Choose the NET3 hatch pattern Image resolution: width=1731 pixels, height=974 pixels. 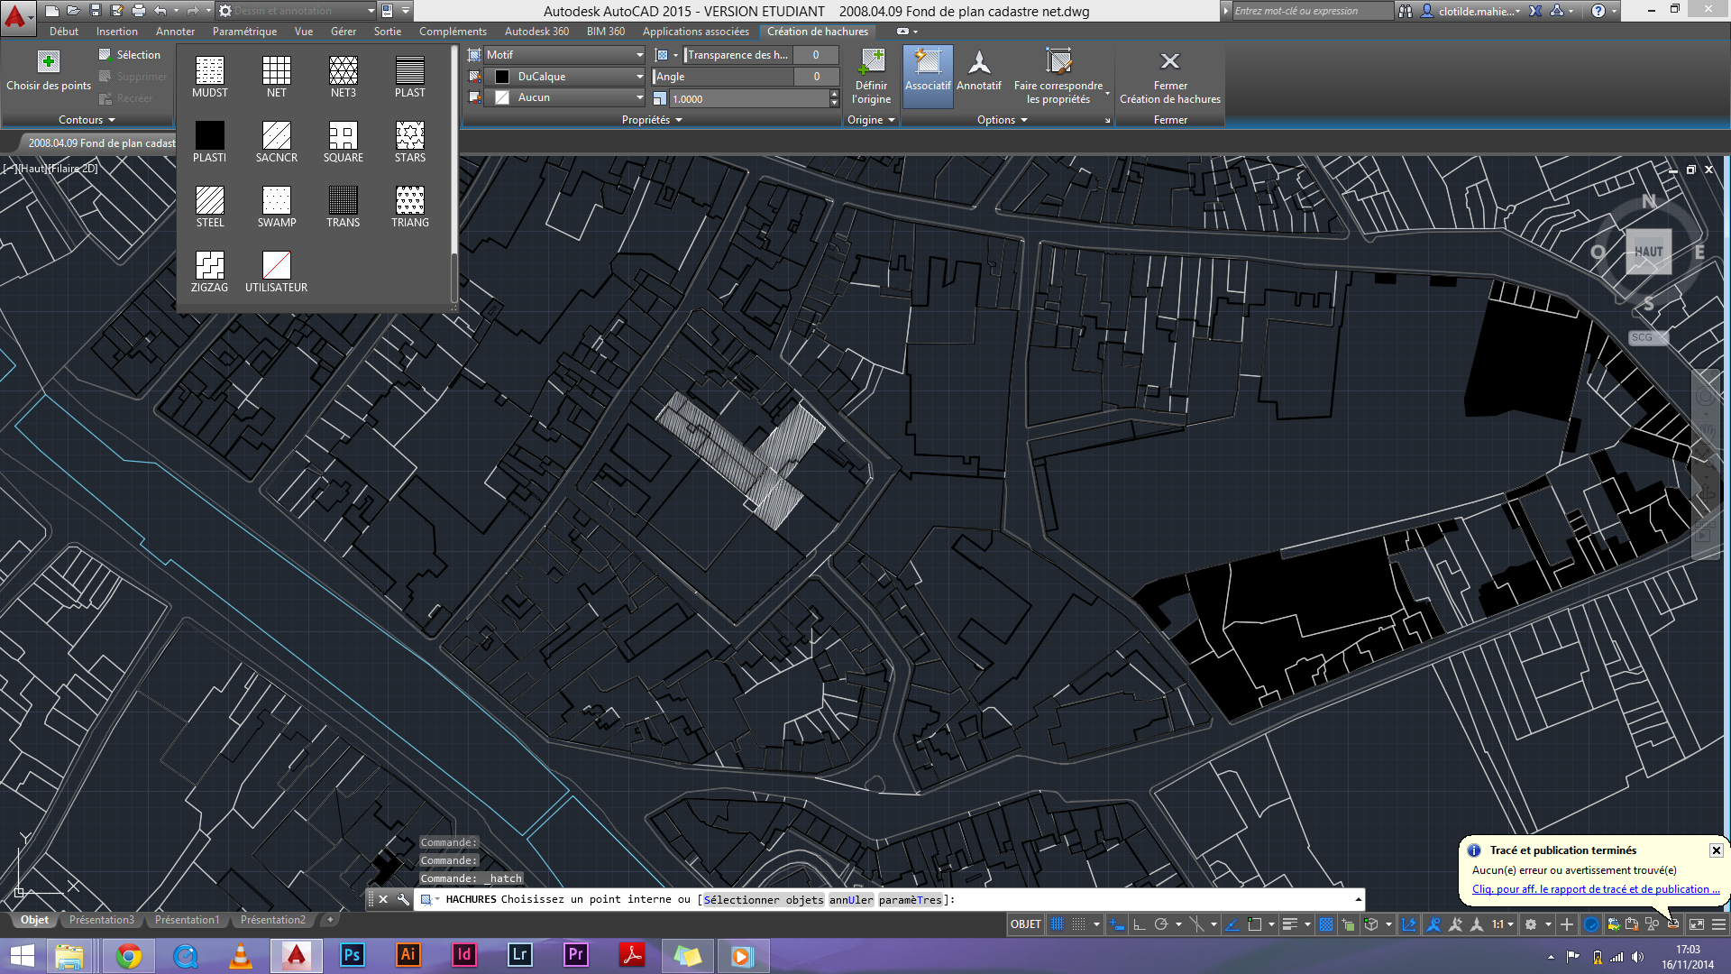coord(343,78)
